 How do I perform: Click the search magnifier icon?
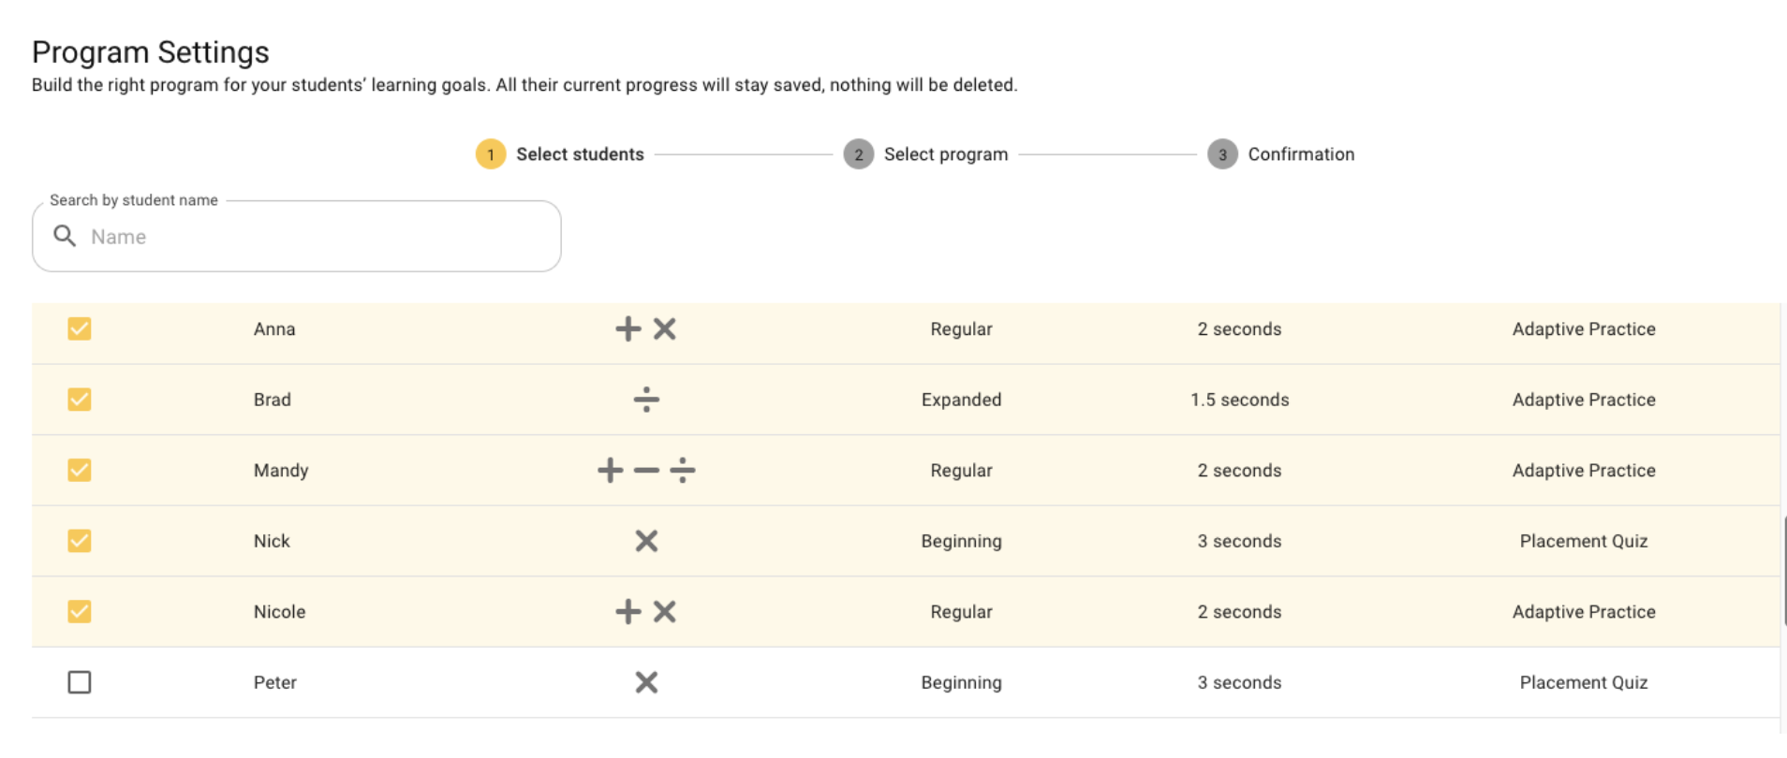click(x=64, y=236)
